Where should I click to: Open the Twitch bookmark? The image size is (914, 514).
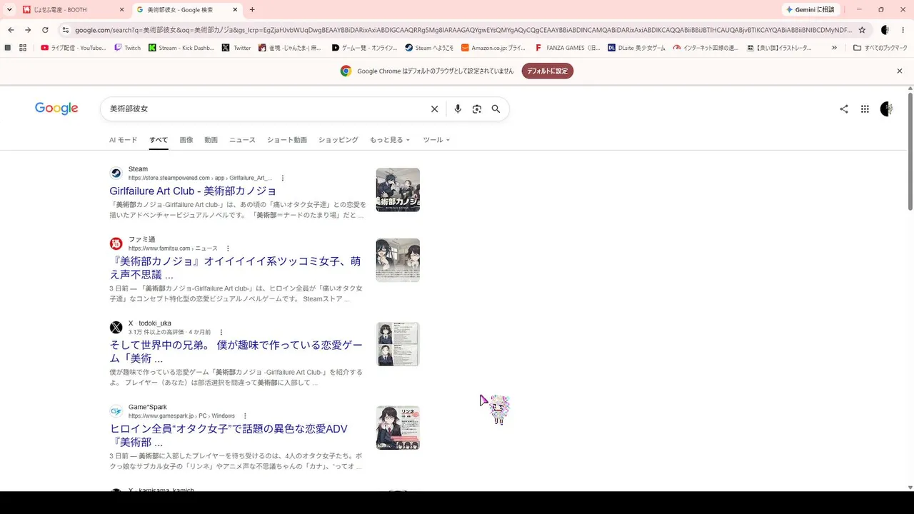point(128,48)
